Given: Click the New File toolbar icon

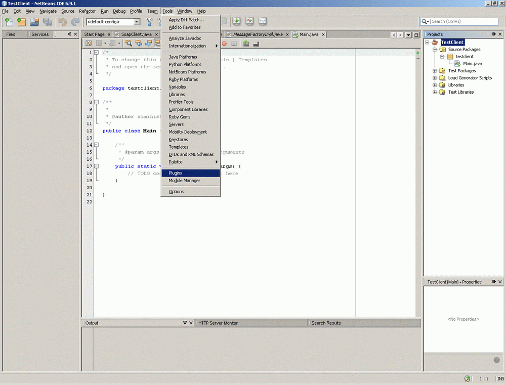Looking at the screenshot, I should (9, 22).
